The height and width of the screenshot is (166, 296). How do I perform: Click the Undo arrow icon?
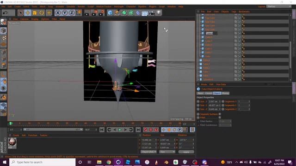[x=5, y=13]
